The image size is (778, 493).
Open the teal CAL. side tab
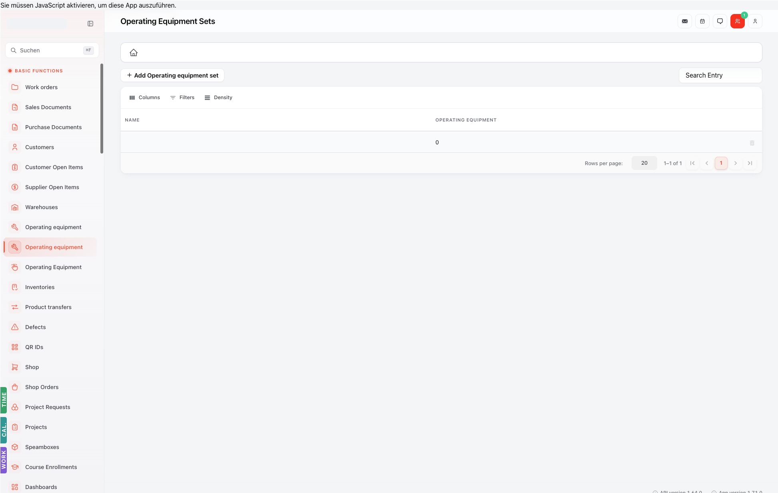pyautogui.click(x=4, y=430)
